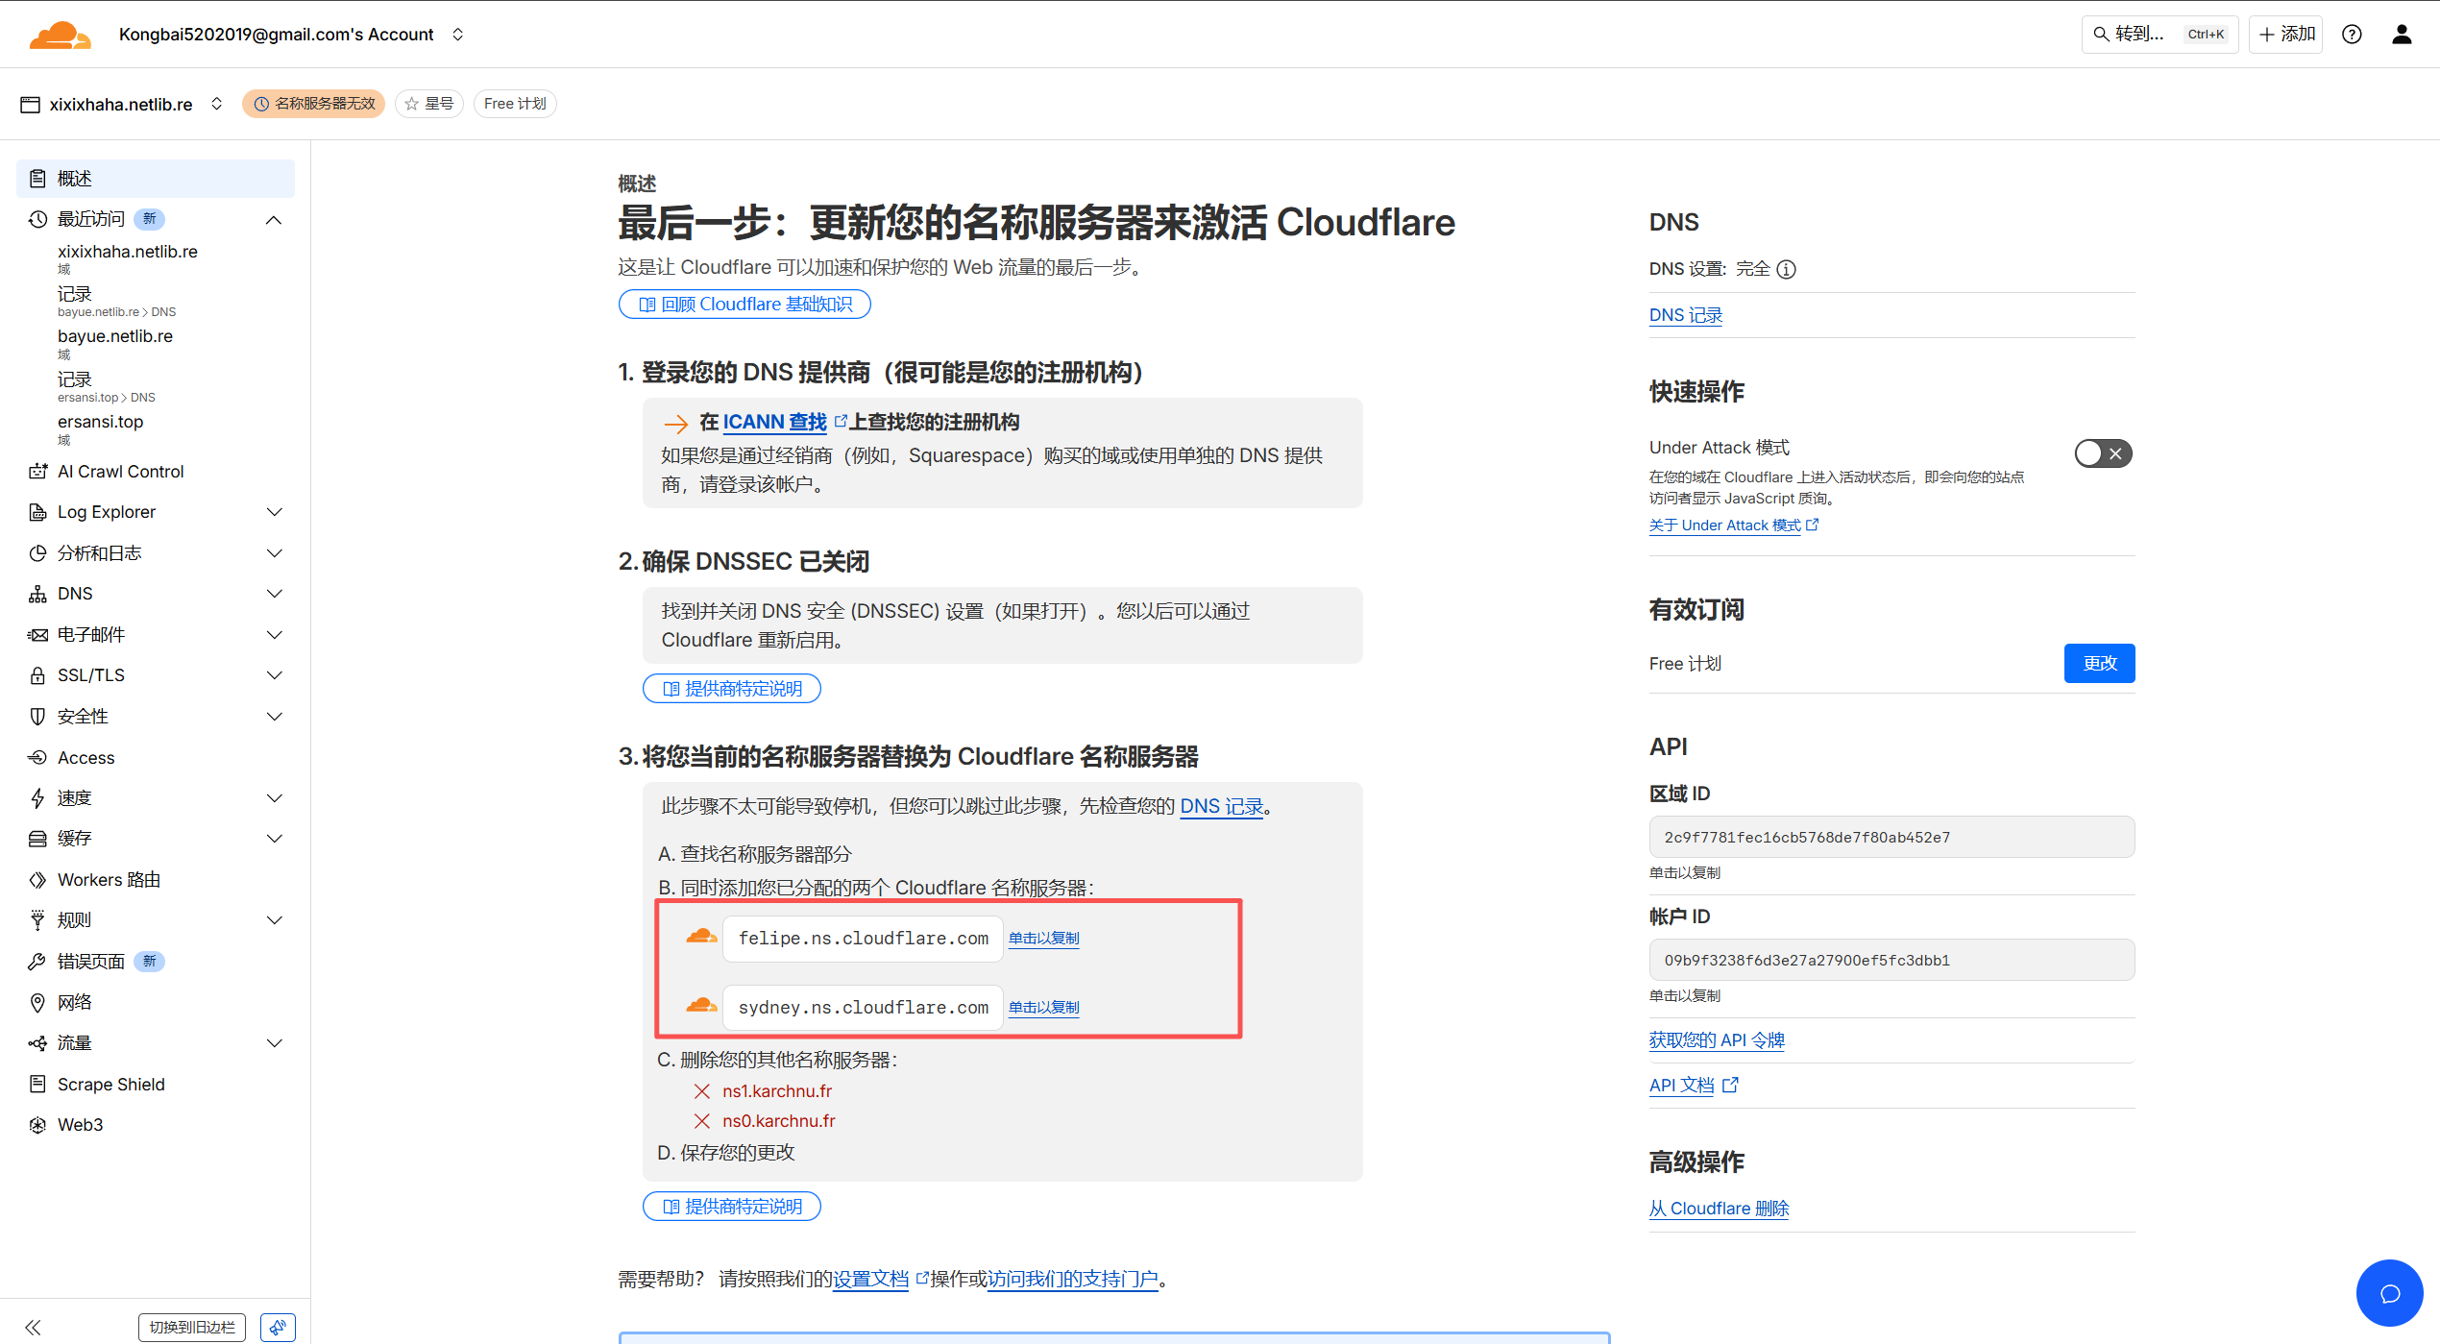Click the DNS settings info icon
This screenshot has height=1344, width=2440.
click(x=1786, y=269)
